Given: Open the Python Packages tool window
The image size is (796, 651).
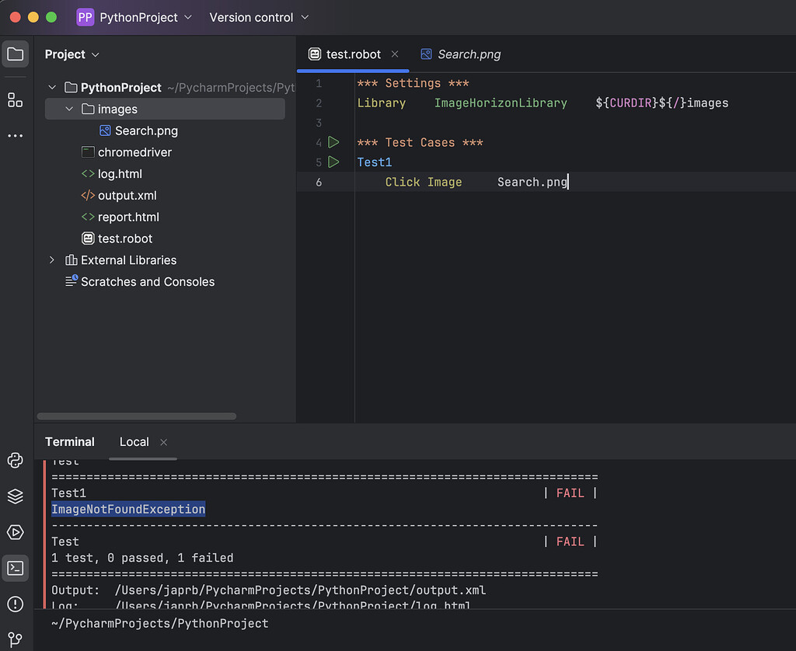Looking at the screenshot, I should [x=15, y=496].
